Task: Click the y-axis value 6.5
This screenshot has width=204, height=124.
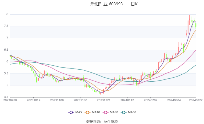Action: [x=6, y=50]
